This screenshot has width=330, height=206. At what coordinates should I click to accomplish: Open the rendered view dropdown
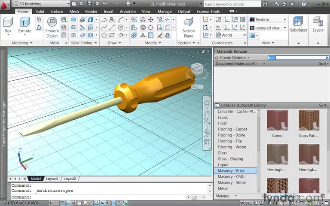[x=268, y=28]
